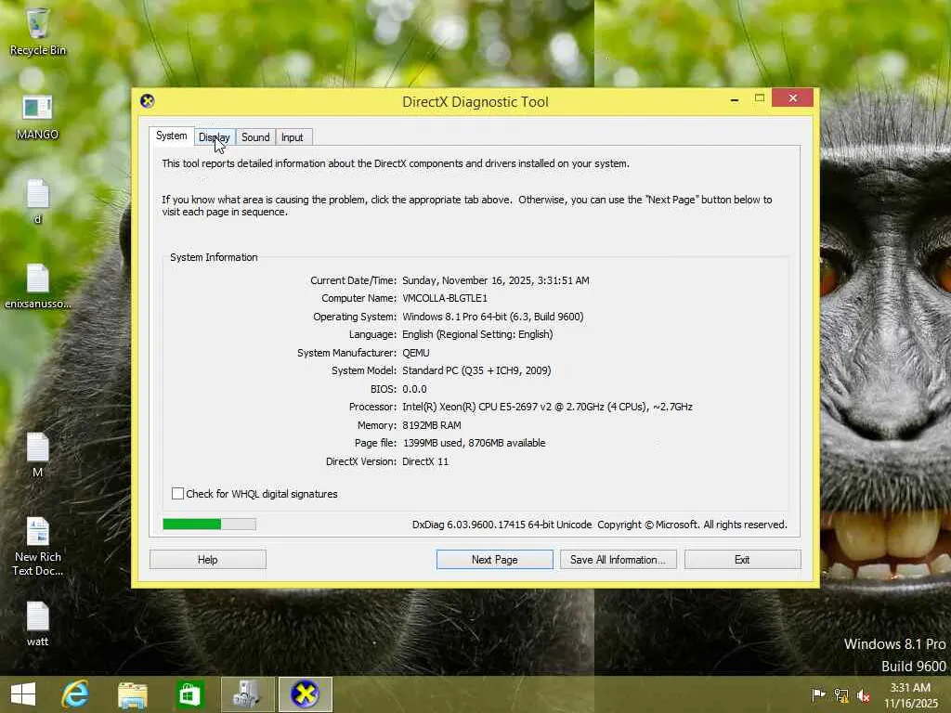The image size is (951, 713).
Task: Click the Current Date/Time value
Action: pyautogui.click(x=496, y=280)
